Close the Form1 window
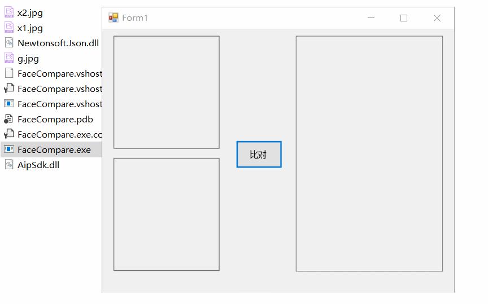 click(x=437, y=18)
